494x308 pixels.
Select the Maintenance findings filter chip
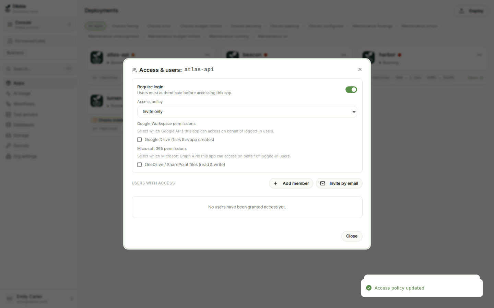pyautogui.click(x=372, y=26)
